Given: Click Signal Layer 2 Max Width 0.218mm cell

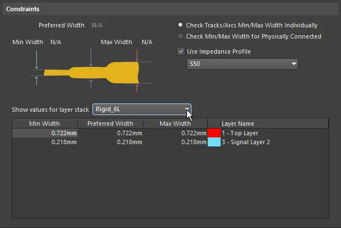Looking at the screenshot, I should [x=175, y=142].
